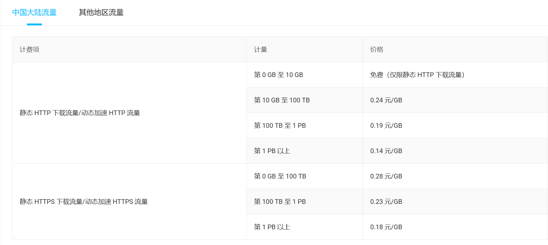Image resolution: width=548 pixels, height=245 pixels.
Task: Click the 计费项 column header
Action: [x=29, y=49]
